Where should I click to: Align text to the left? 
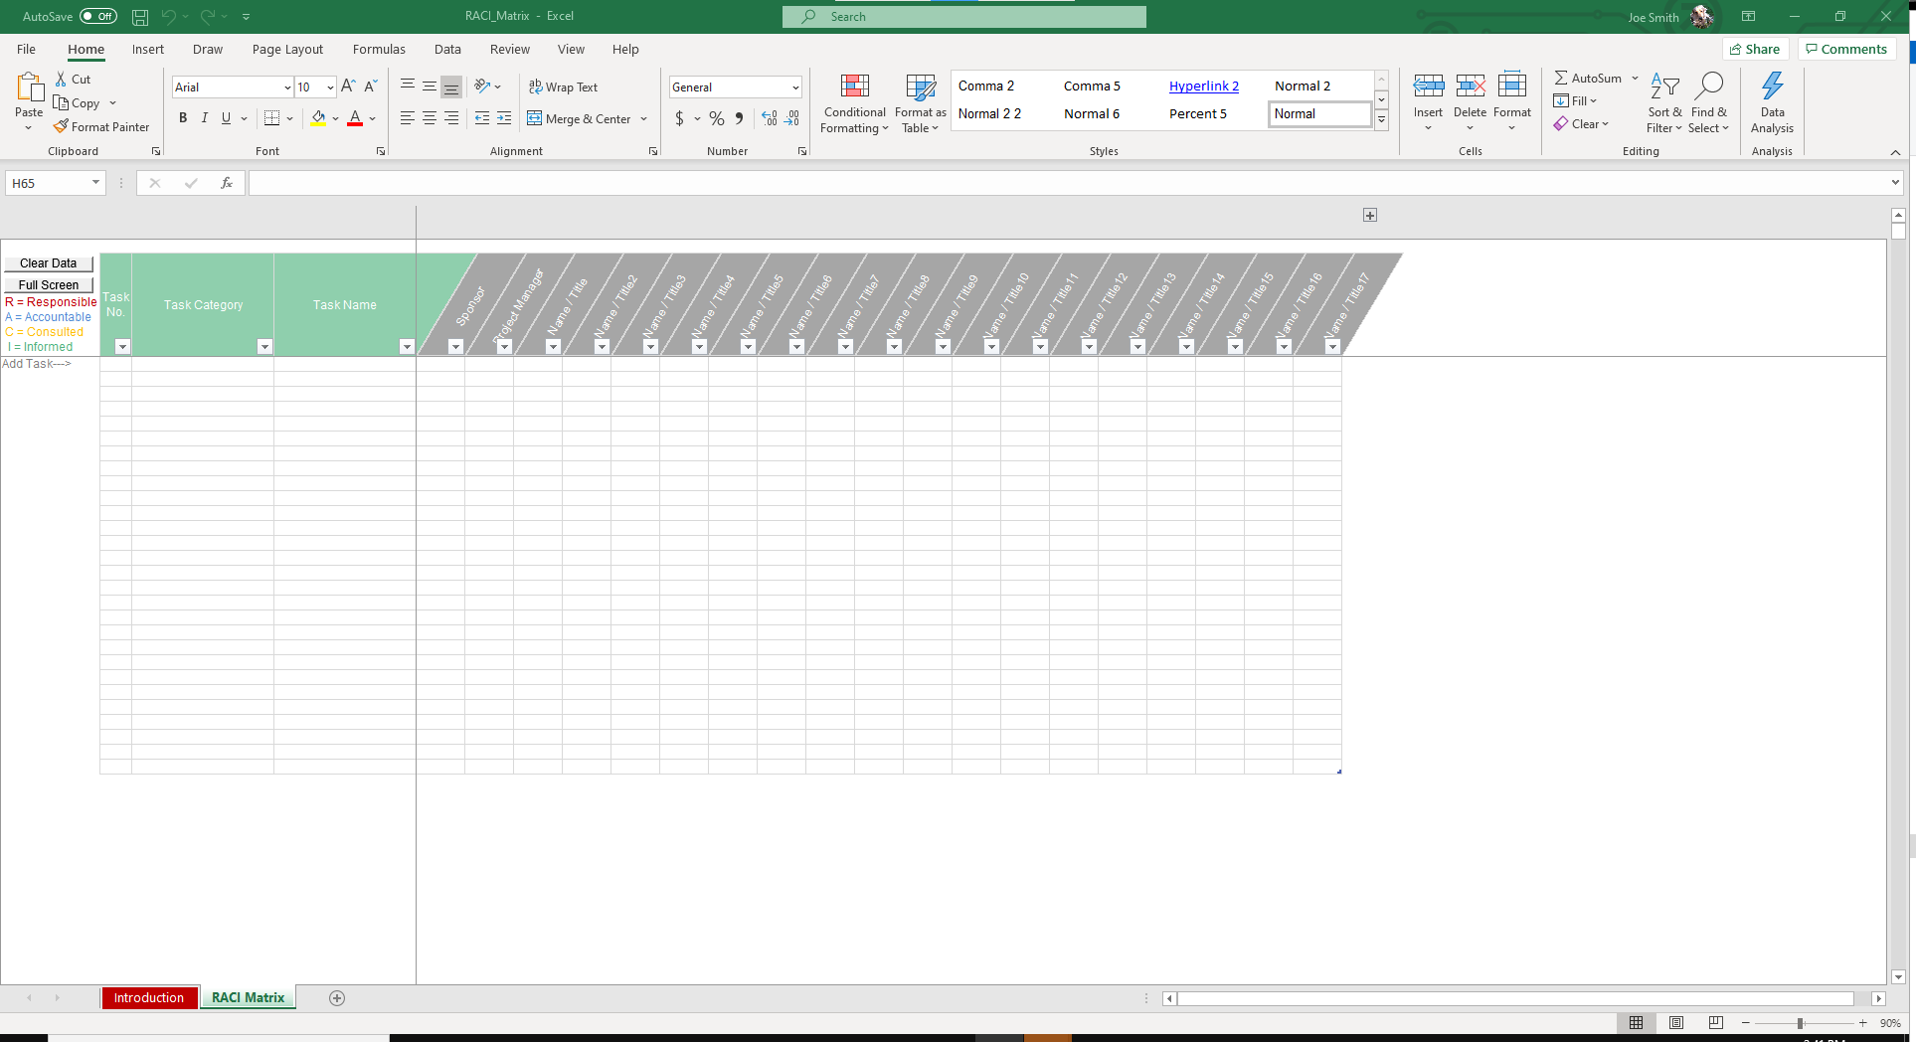[x=408, y=118]
